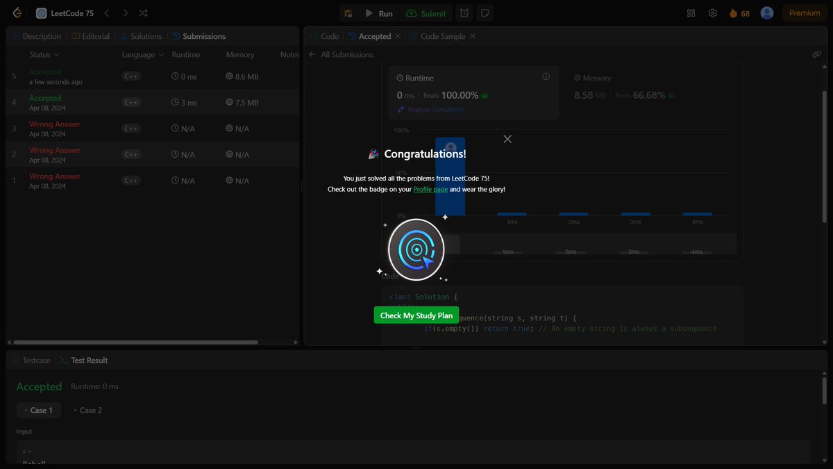The width and height of the screenshot is (833, 469).
Task: Close the Code Sample tab
Action: pyautogui.click(x=473, y=36)
